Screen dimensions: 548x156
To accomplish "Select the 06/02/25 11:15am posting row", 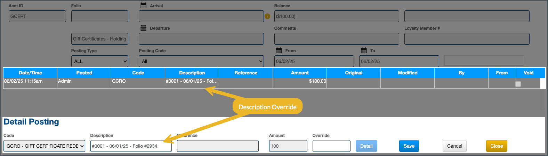I will pos(30,81).
